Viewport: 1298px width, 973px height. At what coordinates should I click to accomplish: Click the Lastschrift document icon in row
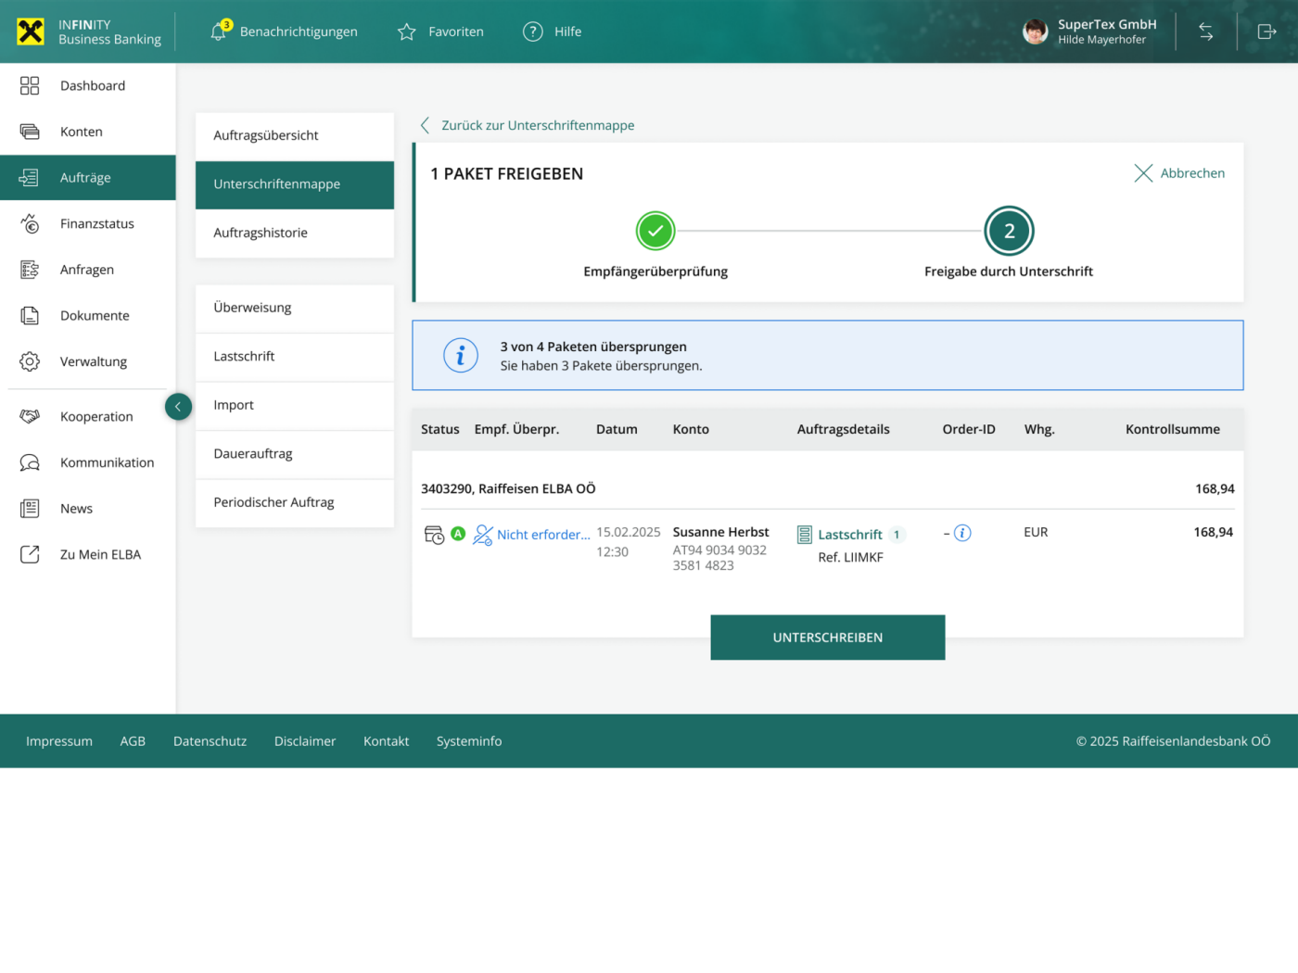pyautogui.click(x=805, y=535)
